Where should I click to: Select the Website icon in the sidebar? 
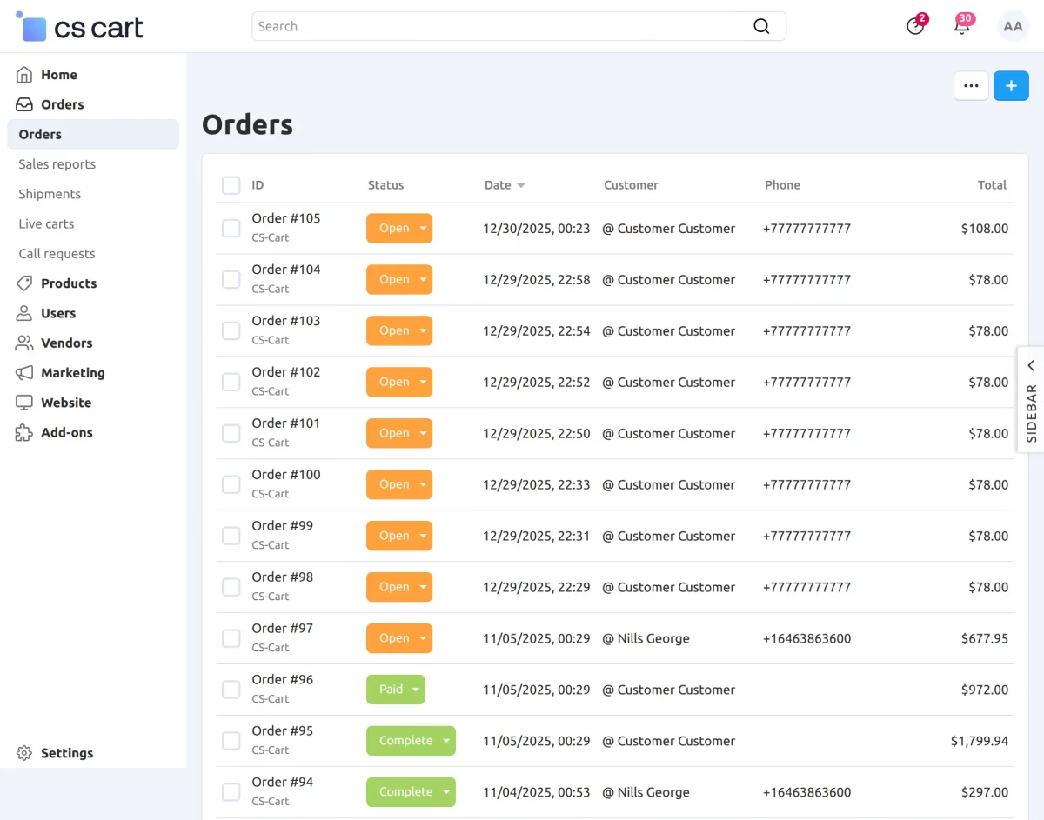click(24, 403)
